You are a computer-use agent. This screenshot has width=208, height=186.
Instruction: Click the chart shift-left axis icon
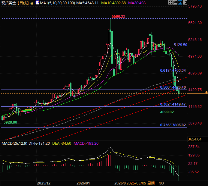click(x=175, y=2)
